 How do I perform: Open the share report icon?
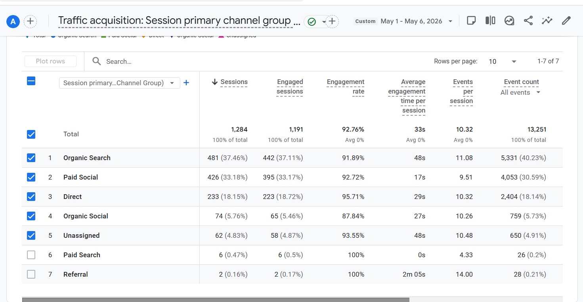coord(528,21)
